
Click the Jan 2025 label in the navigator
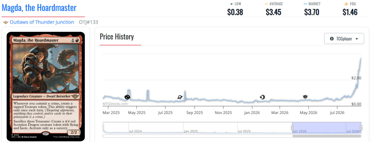[191, 131]
